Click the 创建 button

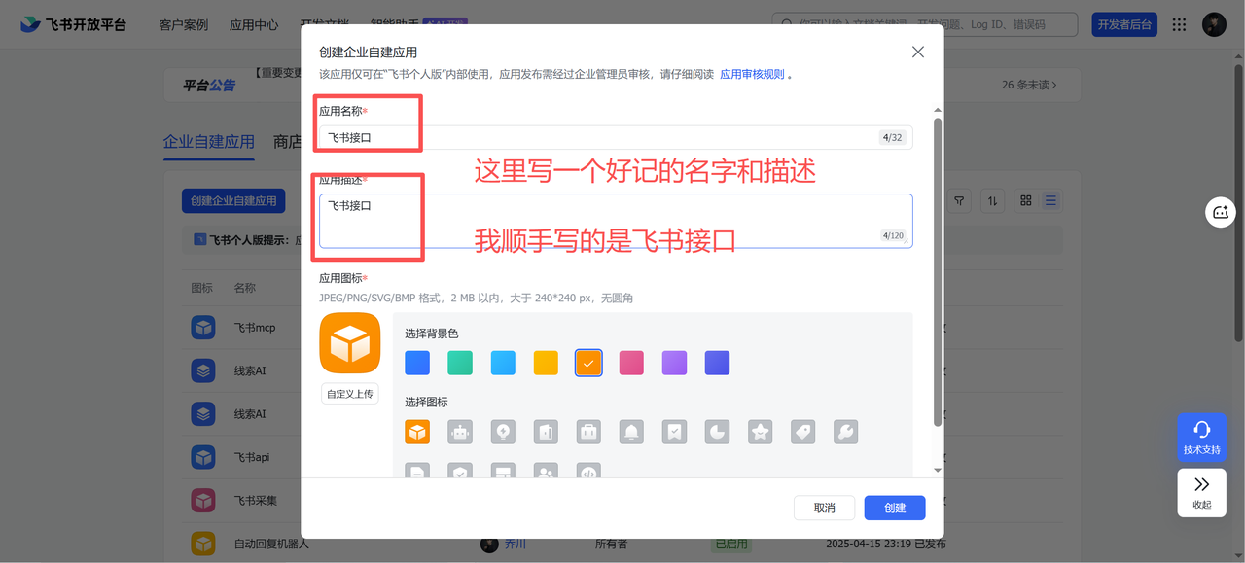(x=895, y=508)
